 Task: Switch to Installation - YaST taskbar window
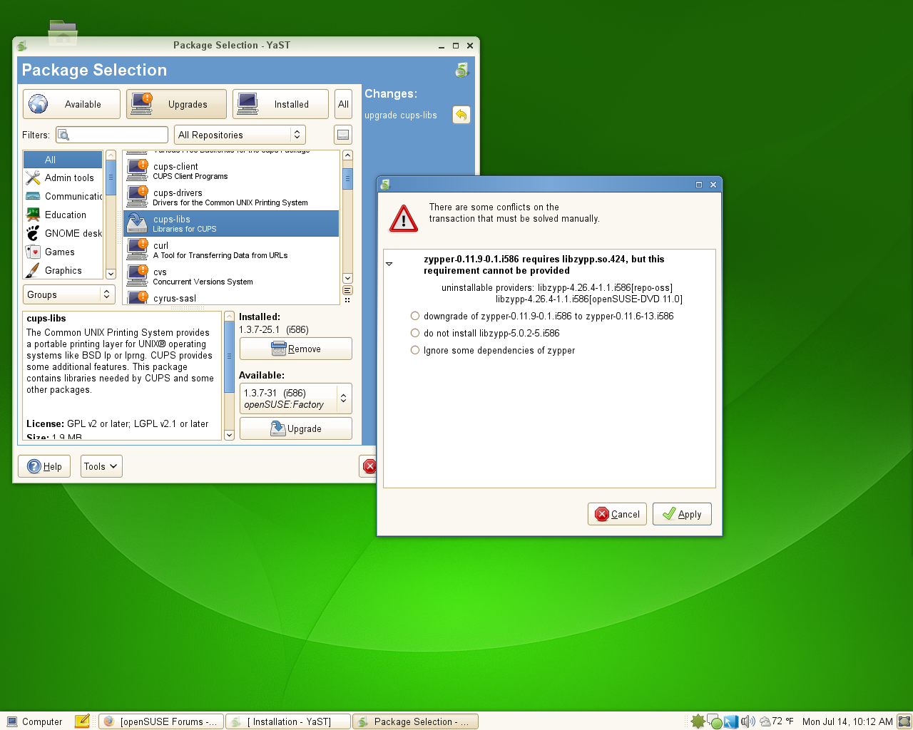(x=288, y=721)
